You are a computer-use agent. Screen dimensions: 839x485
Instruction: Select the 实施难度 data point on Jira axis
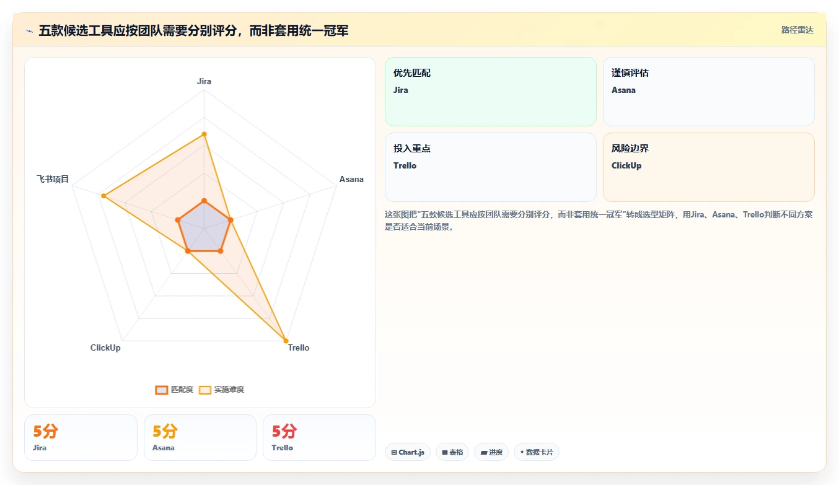pyautogui.click(x=204, y=134)
